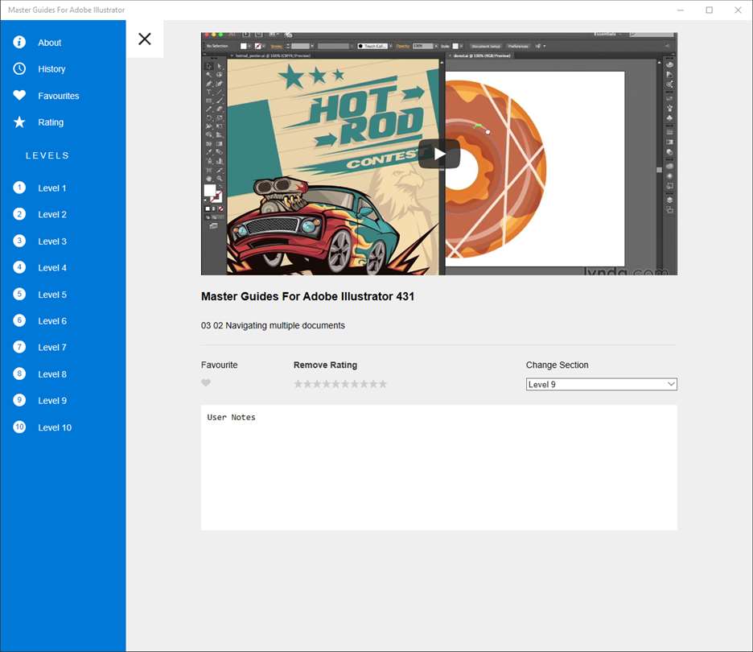Open Favourites menu item
753x652 pixels.
tap(63, 96)
